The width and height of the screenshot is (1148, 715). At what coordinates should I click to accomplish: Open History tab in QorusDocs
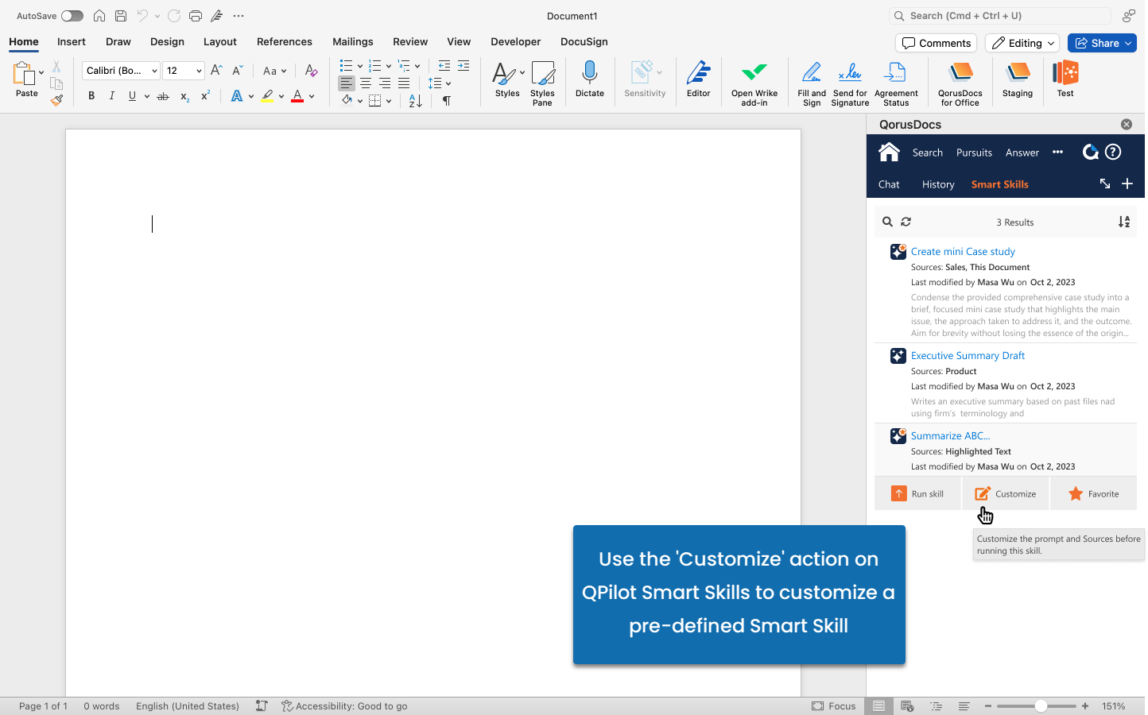938,184
